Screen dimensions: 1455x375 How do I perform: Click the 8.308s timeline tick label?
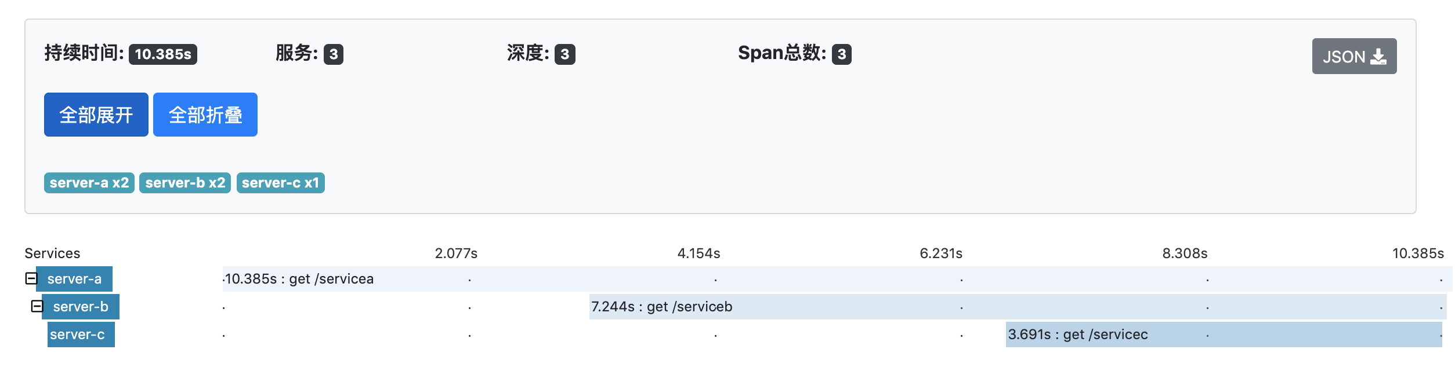(x=1185, y=253)
